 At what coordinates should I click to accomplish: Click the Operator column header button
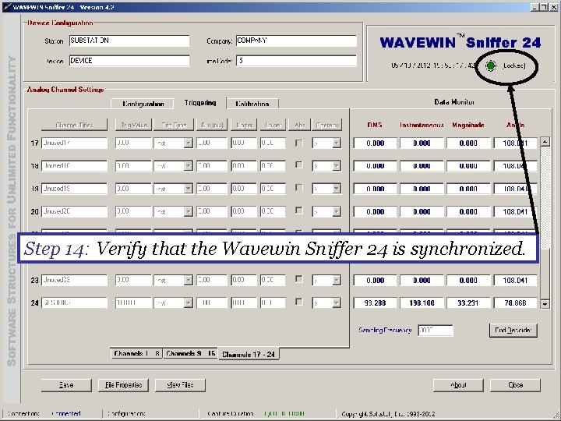(326, 125)
